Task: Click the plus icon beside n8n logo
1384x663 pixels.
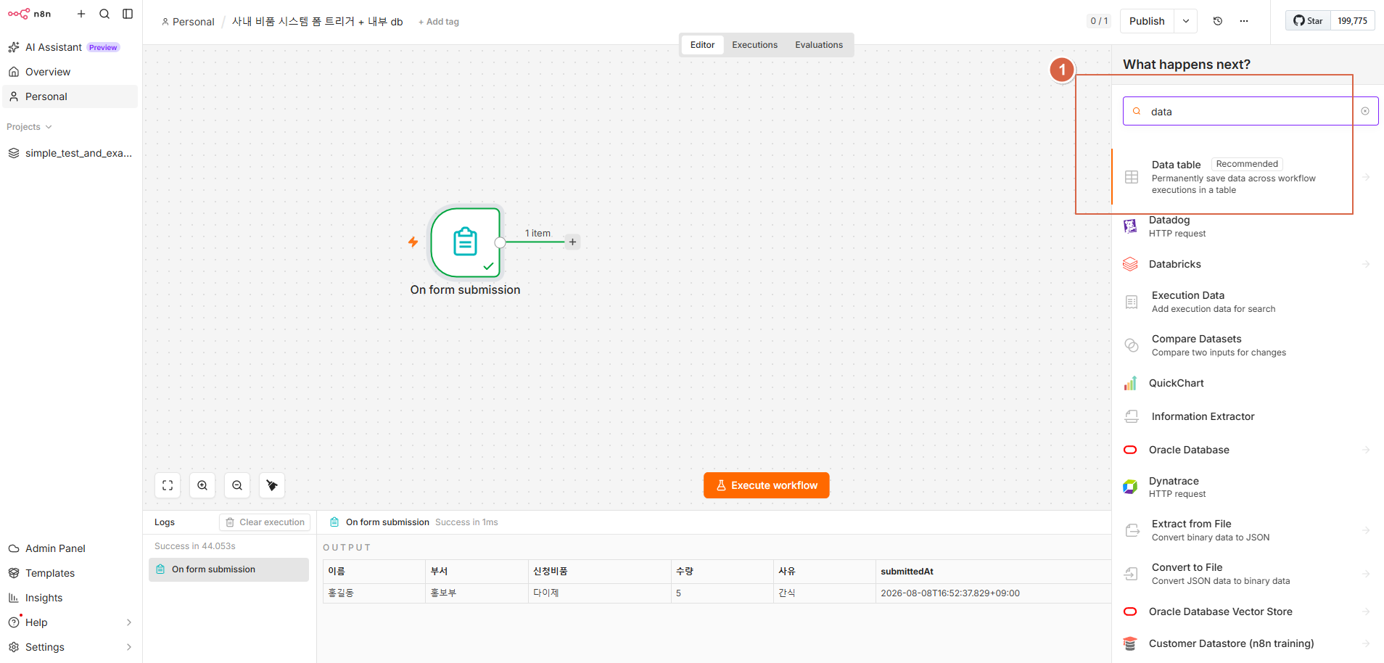Action: pyautogui.click(x=81, y=14)
